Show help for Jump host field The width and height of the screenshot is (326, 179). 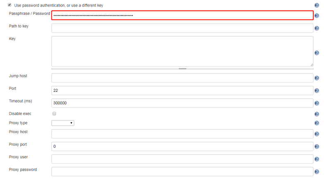pos(316,78)
